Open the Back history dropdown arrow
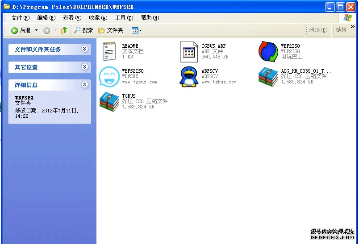Viewport: 359px width, 244px height. [x=37, y=30]
